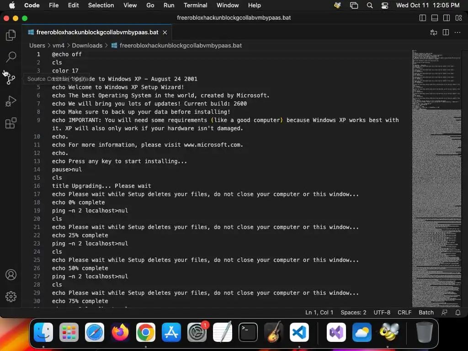This screenshot has width=468, height=351.
Task: Open the View menu
Action: click(130, 5)
